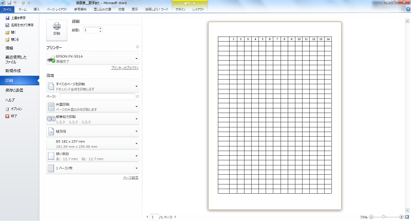Select the Print (印刷) section in the sidebar
This screenshot has height=221, width=411.
click(x=20, y=81)
